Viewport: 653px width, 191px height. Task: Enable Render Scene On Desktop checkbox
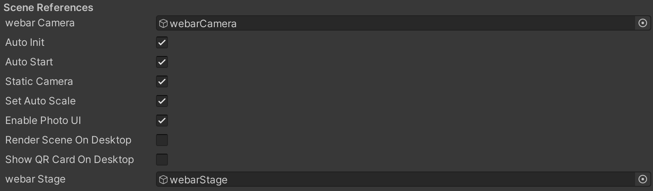(x=162, y=140)
